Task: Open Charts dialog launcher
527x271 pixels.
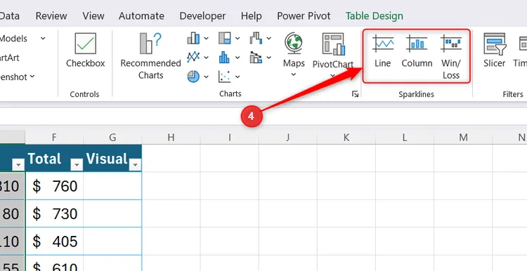Action: pyautogui.click(x=356, y=94)
